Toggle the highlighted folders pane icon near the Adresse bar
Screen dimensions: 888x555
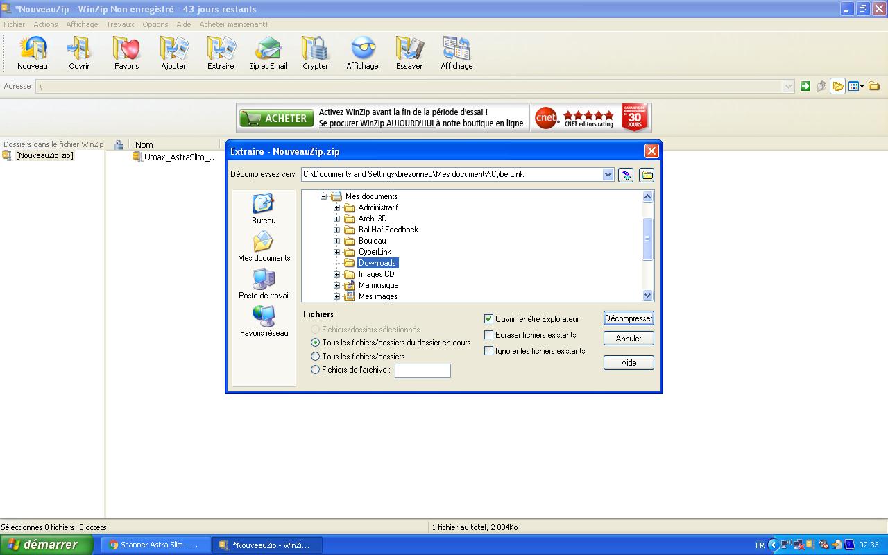(x=838, y=86)
